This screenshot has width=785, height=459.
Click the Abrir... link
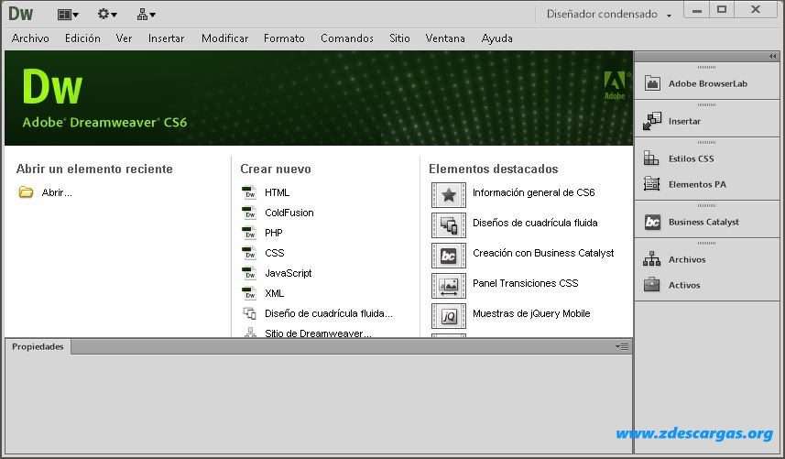tap(57, 192)
